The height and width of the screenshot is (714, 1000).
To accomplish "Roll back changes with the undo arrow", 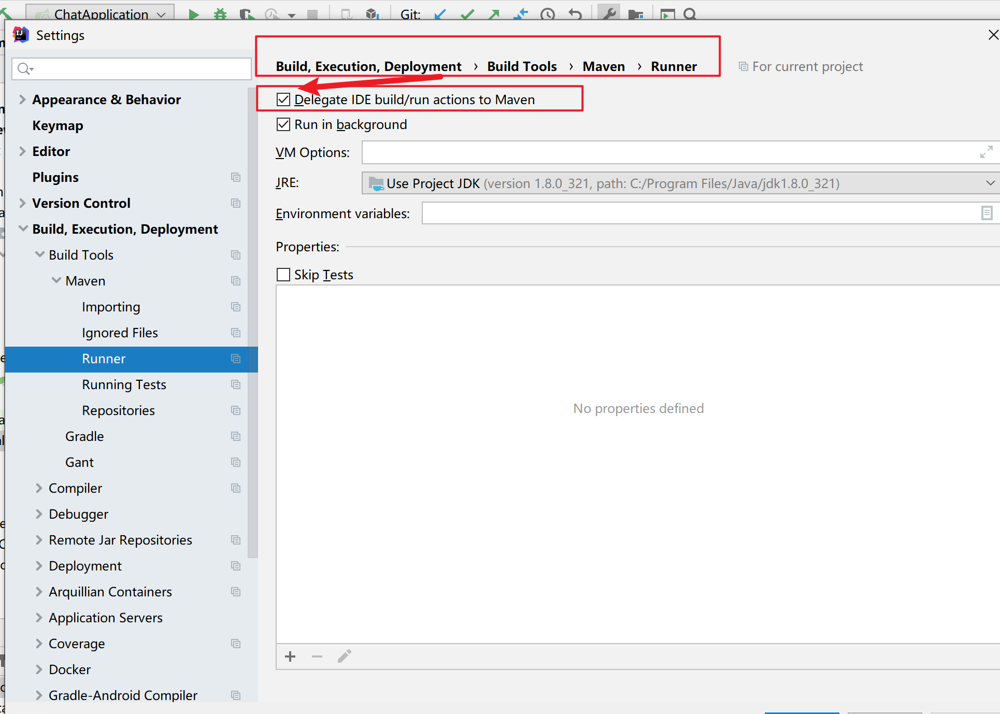I will [575, 14].
